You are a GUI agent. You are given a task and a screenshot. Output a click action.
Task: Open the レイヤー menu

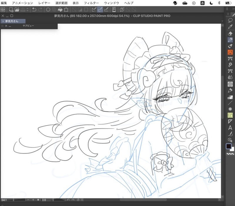click(x=44, y=3)
